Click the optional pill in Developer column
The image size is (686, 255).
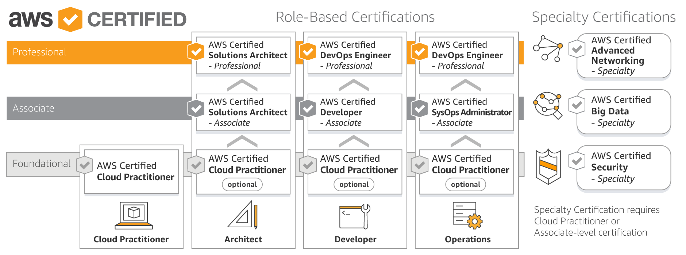tap(354, 185)
